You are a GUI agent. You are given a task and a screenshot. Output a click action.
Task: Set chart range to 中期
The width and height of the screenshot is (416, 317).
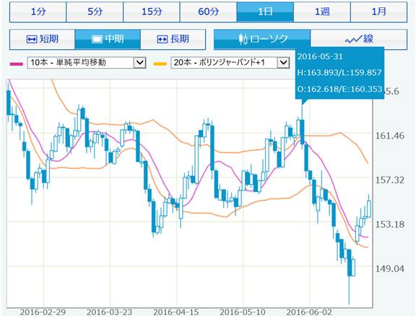point(108,39)
